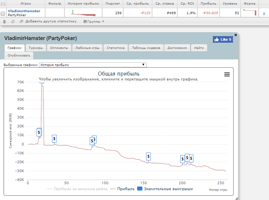Click the $ marker near game 156
Screen dimensions: 269x200
click(x=148, y=157)
